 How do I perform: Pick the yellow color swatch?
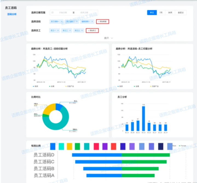tap(69, 146)
